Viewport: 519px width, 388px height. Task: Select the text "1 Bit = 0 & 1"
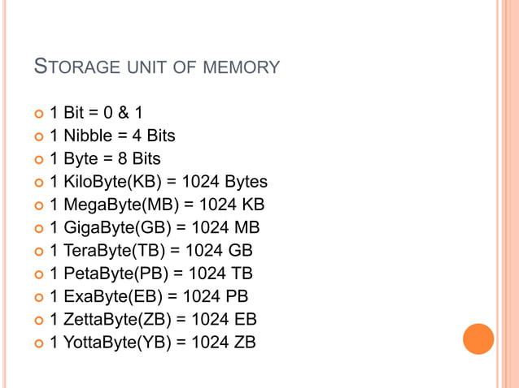[x=96, y=112]
